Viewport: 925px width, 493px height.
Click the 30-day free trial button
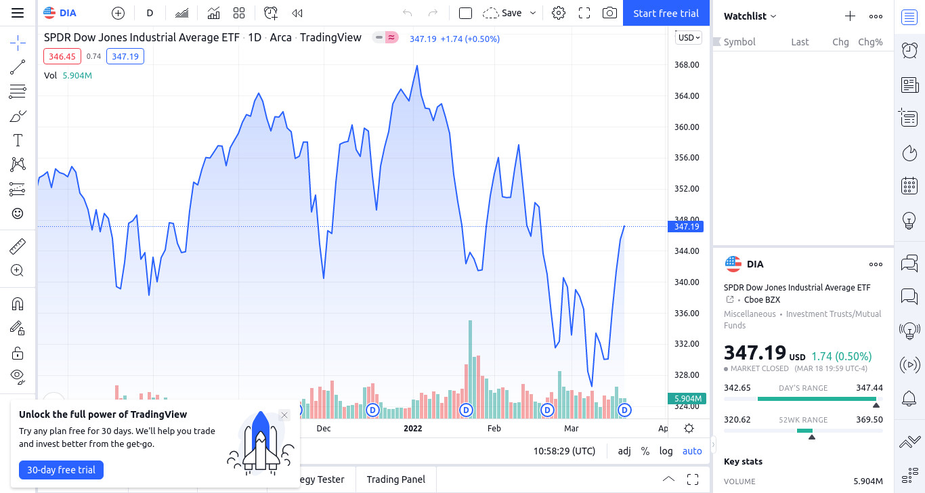coord(61,470)
